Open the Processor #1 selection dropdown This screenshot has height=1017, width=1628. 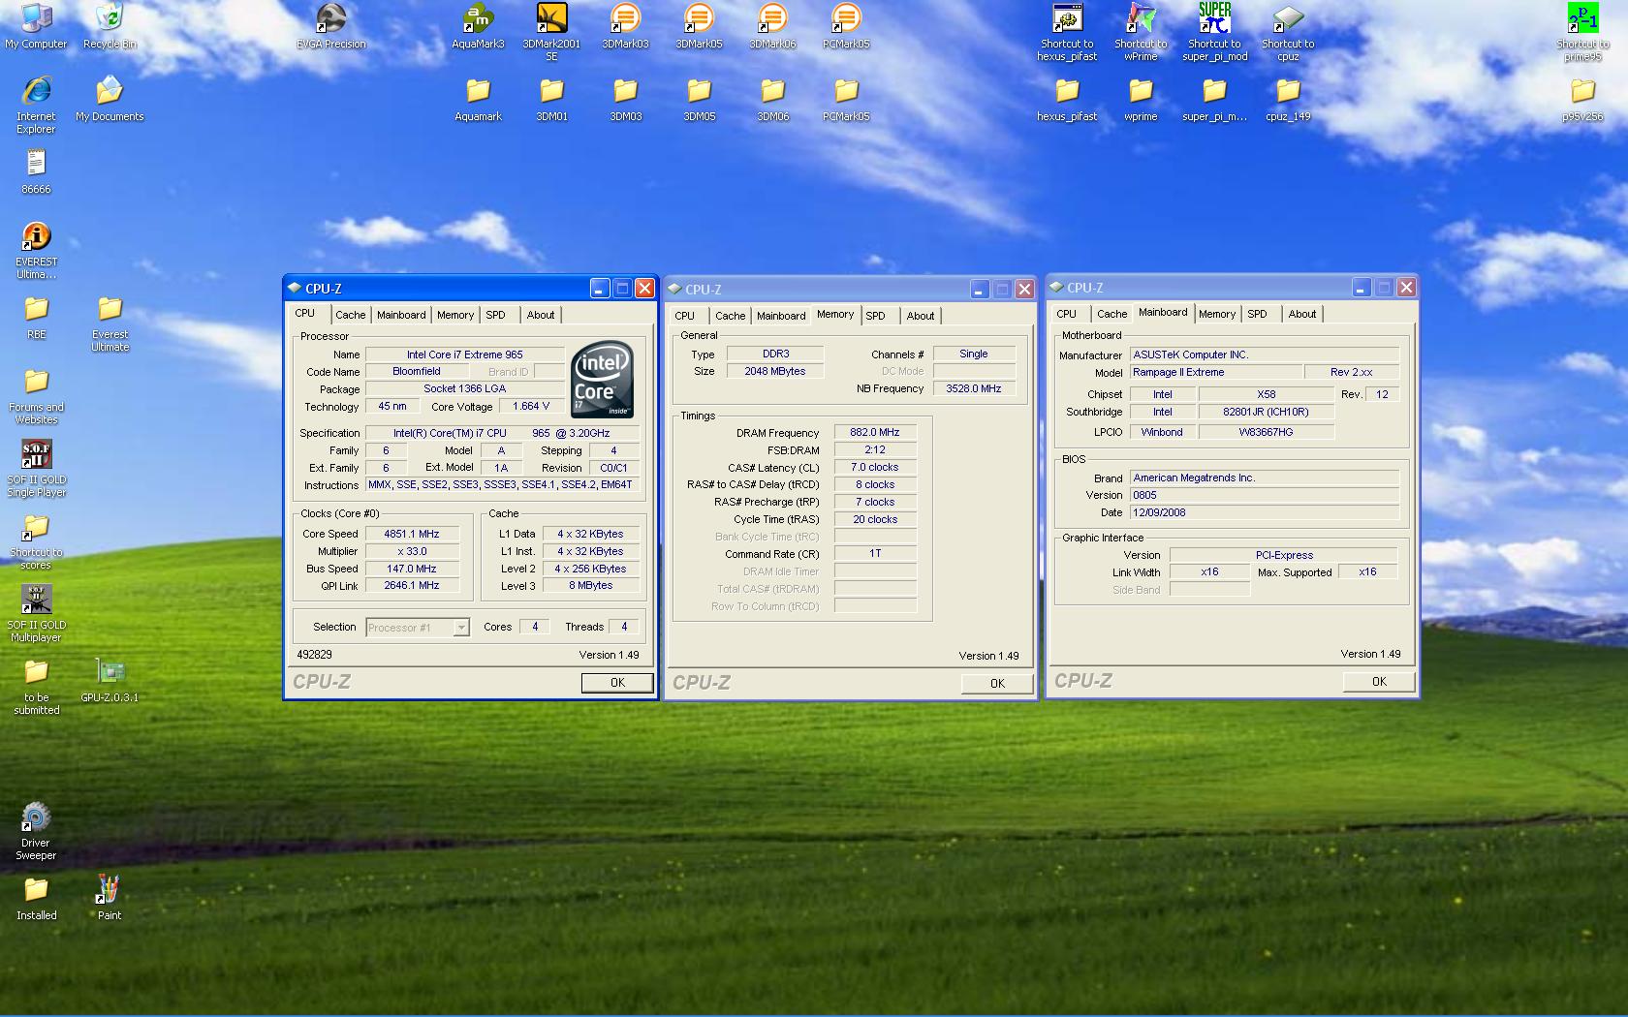[418, 628]
